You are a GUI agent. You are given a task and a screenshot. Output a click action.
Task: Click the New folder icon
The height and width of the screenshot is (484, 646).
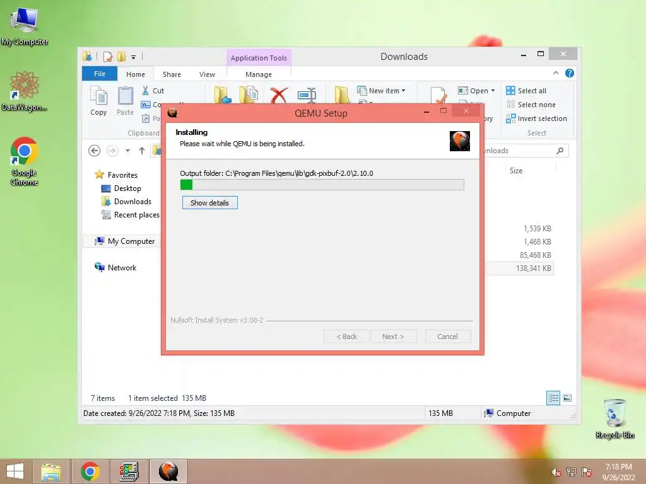coord(341,95)
